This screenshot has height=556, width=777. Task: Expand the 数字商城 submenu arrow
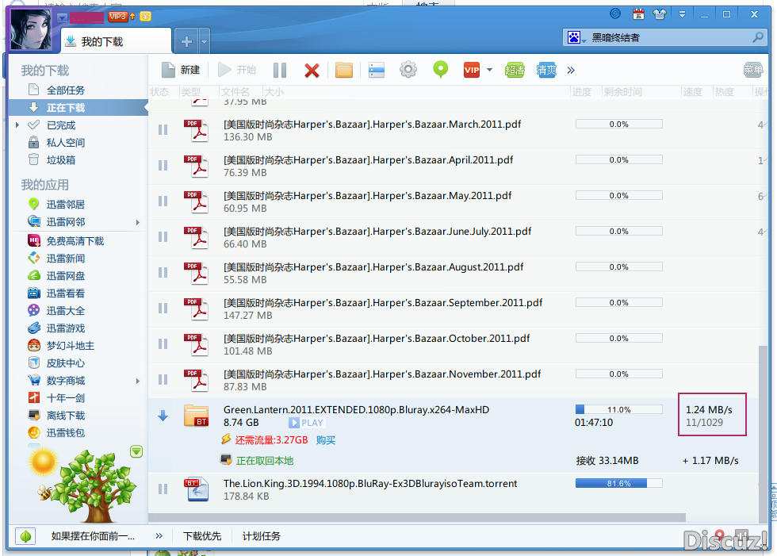pos(138,381)
